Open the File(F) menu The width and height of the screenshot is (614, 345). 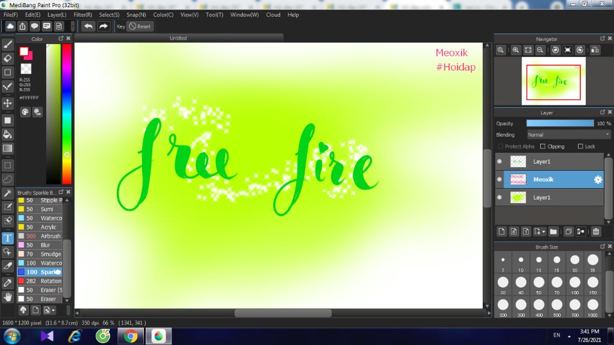11,15
